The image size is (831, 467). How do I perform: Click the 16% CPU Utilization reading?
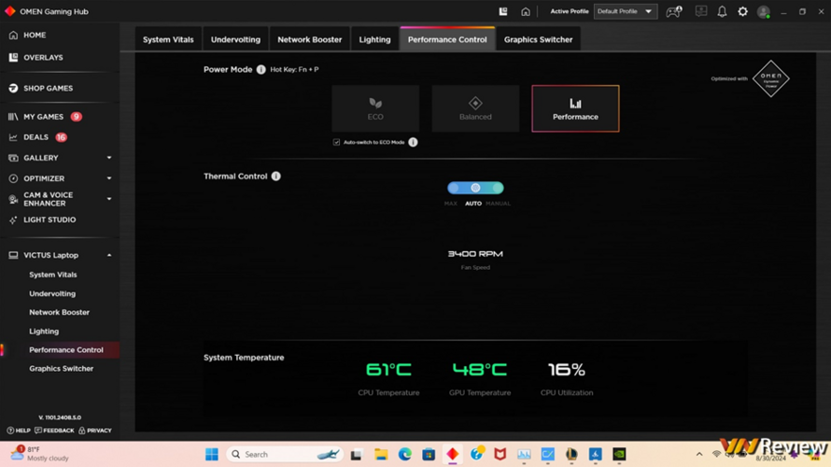click(x=567, y=370)
